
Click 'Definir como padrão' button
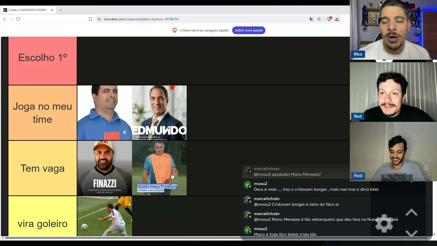point(249,30)
